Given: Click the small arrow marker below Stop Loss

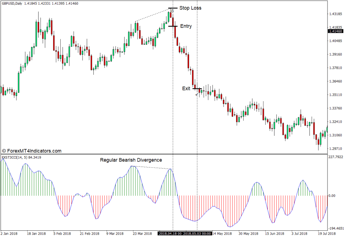Looking at the screenshot, I should click(172, 11).
